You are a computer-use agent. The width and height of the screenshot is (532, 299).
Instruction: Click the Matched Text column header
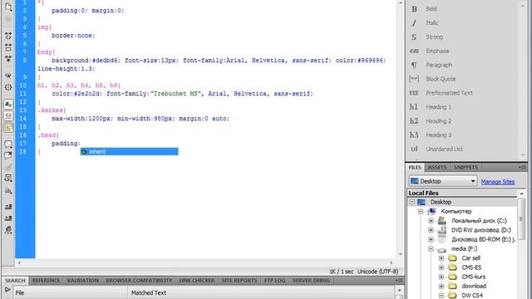click(x=260, y=293)
